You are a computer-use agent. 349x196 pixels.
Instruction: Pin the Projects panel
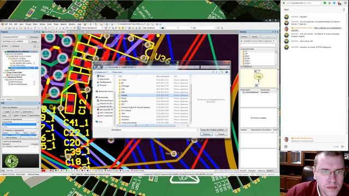[37, 32]
